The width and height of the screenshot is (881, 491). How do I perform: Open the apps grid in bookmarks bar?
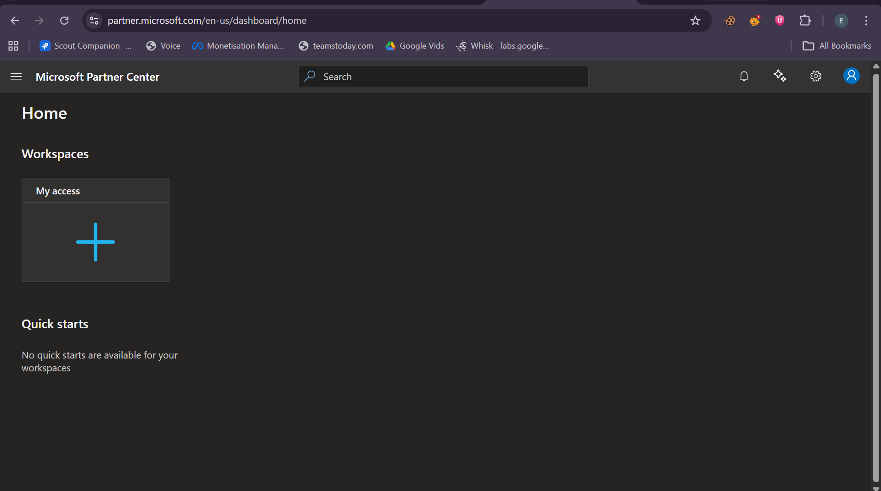pos(13,46)
